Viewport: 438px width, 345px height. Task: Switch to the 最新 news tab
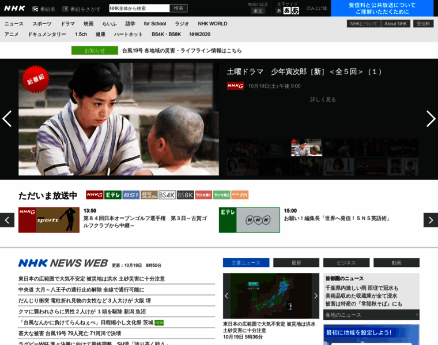tap(296, 263)
